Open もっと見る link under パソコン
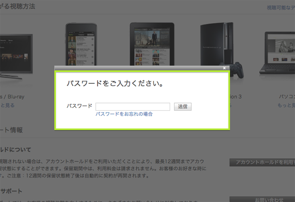The width and height of the screenshot is (295, 202). click(283, 105)
